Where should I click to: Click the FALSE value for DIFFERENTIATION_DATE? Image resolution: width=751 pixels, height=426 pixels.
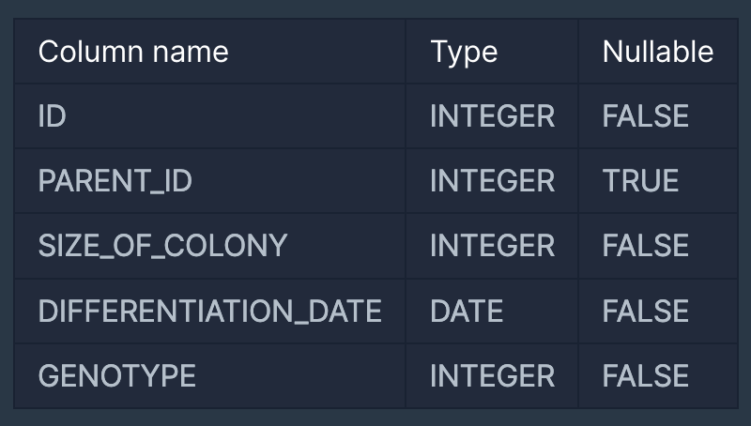click(645, 311)
